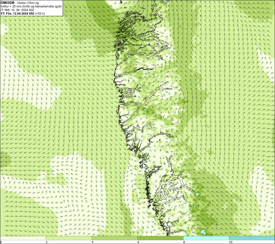Image resolution: width=275 pixels, height=244 pixels.
Task: Click the 'hviður > 25 m/s' legend line
Action: [31, 7]
